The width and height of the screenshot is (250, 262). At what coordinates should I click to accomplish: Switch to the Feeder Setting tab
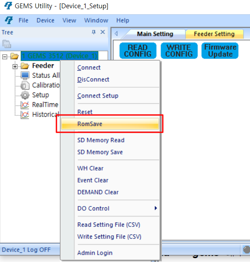214,34
